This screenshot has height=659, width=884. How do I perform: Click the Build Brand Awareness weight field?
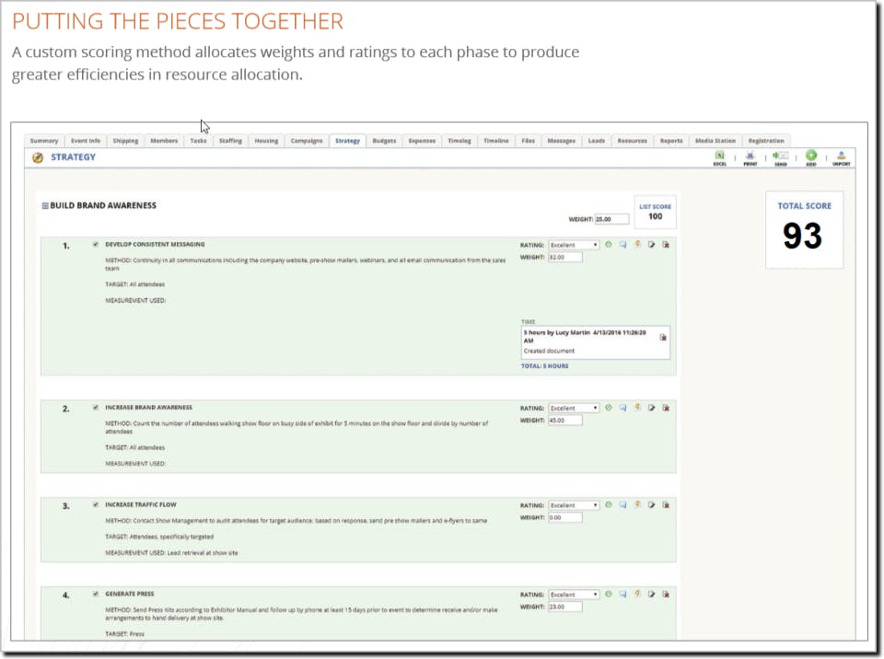[611, 220]
